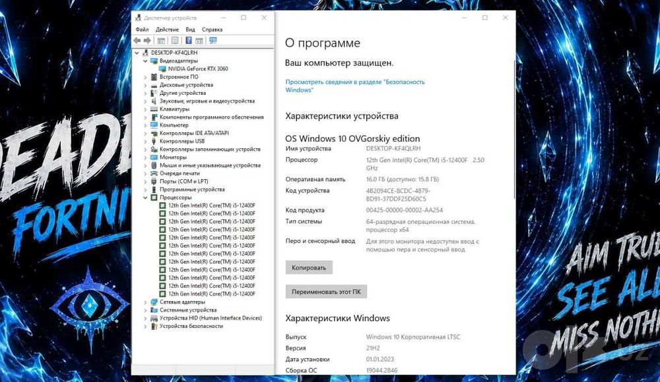Open the Безопасность Windows details link
660x382 pixels.
tap(355, 86)
